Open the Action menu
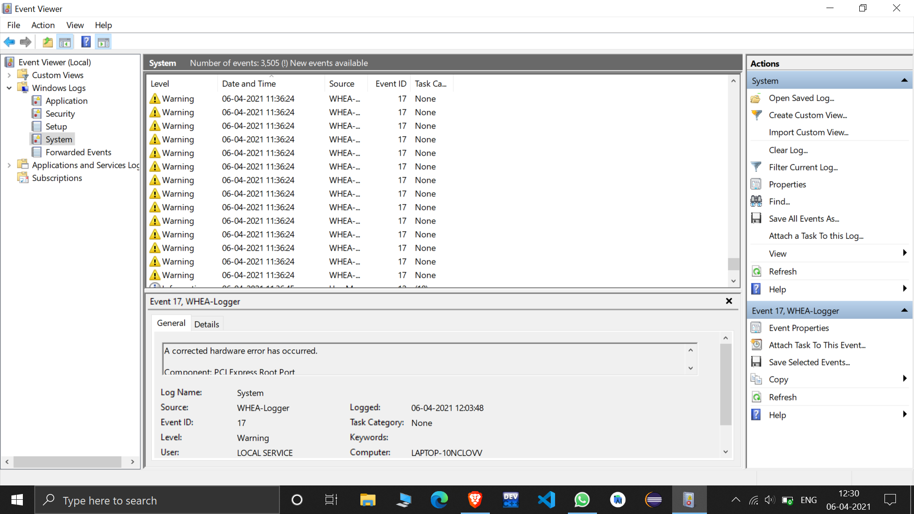 tap(43, 25)
